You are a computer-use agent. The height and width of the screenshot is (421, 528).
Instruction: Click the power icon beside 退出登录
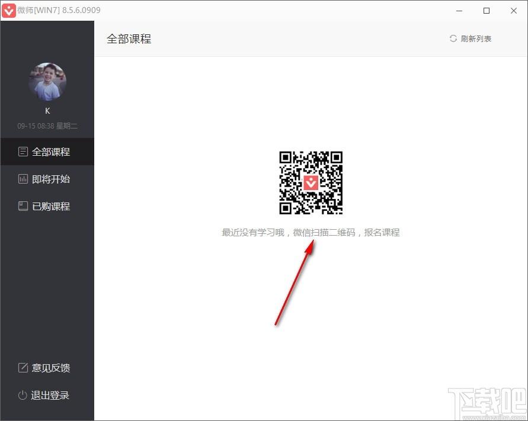pos(23,395)
